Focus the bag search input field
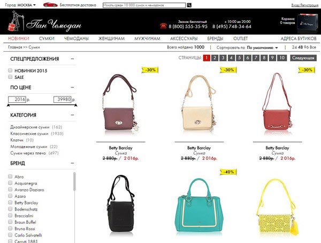The height and width of the screenshot is (243, 321). [x=144, y=5]
